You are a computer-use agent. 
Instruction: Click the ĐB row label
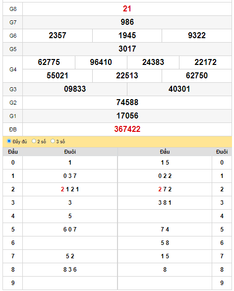[13, 129]
